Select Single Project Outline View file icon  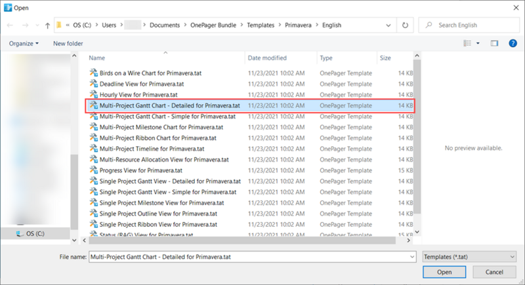point(94,213)
